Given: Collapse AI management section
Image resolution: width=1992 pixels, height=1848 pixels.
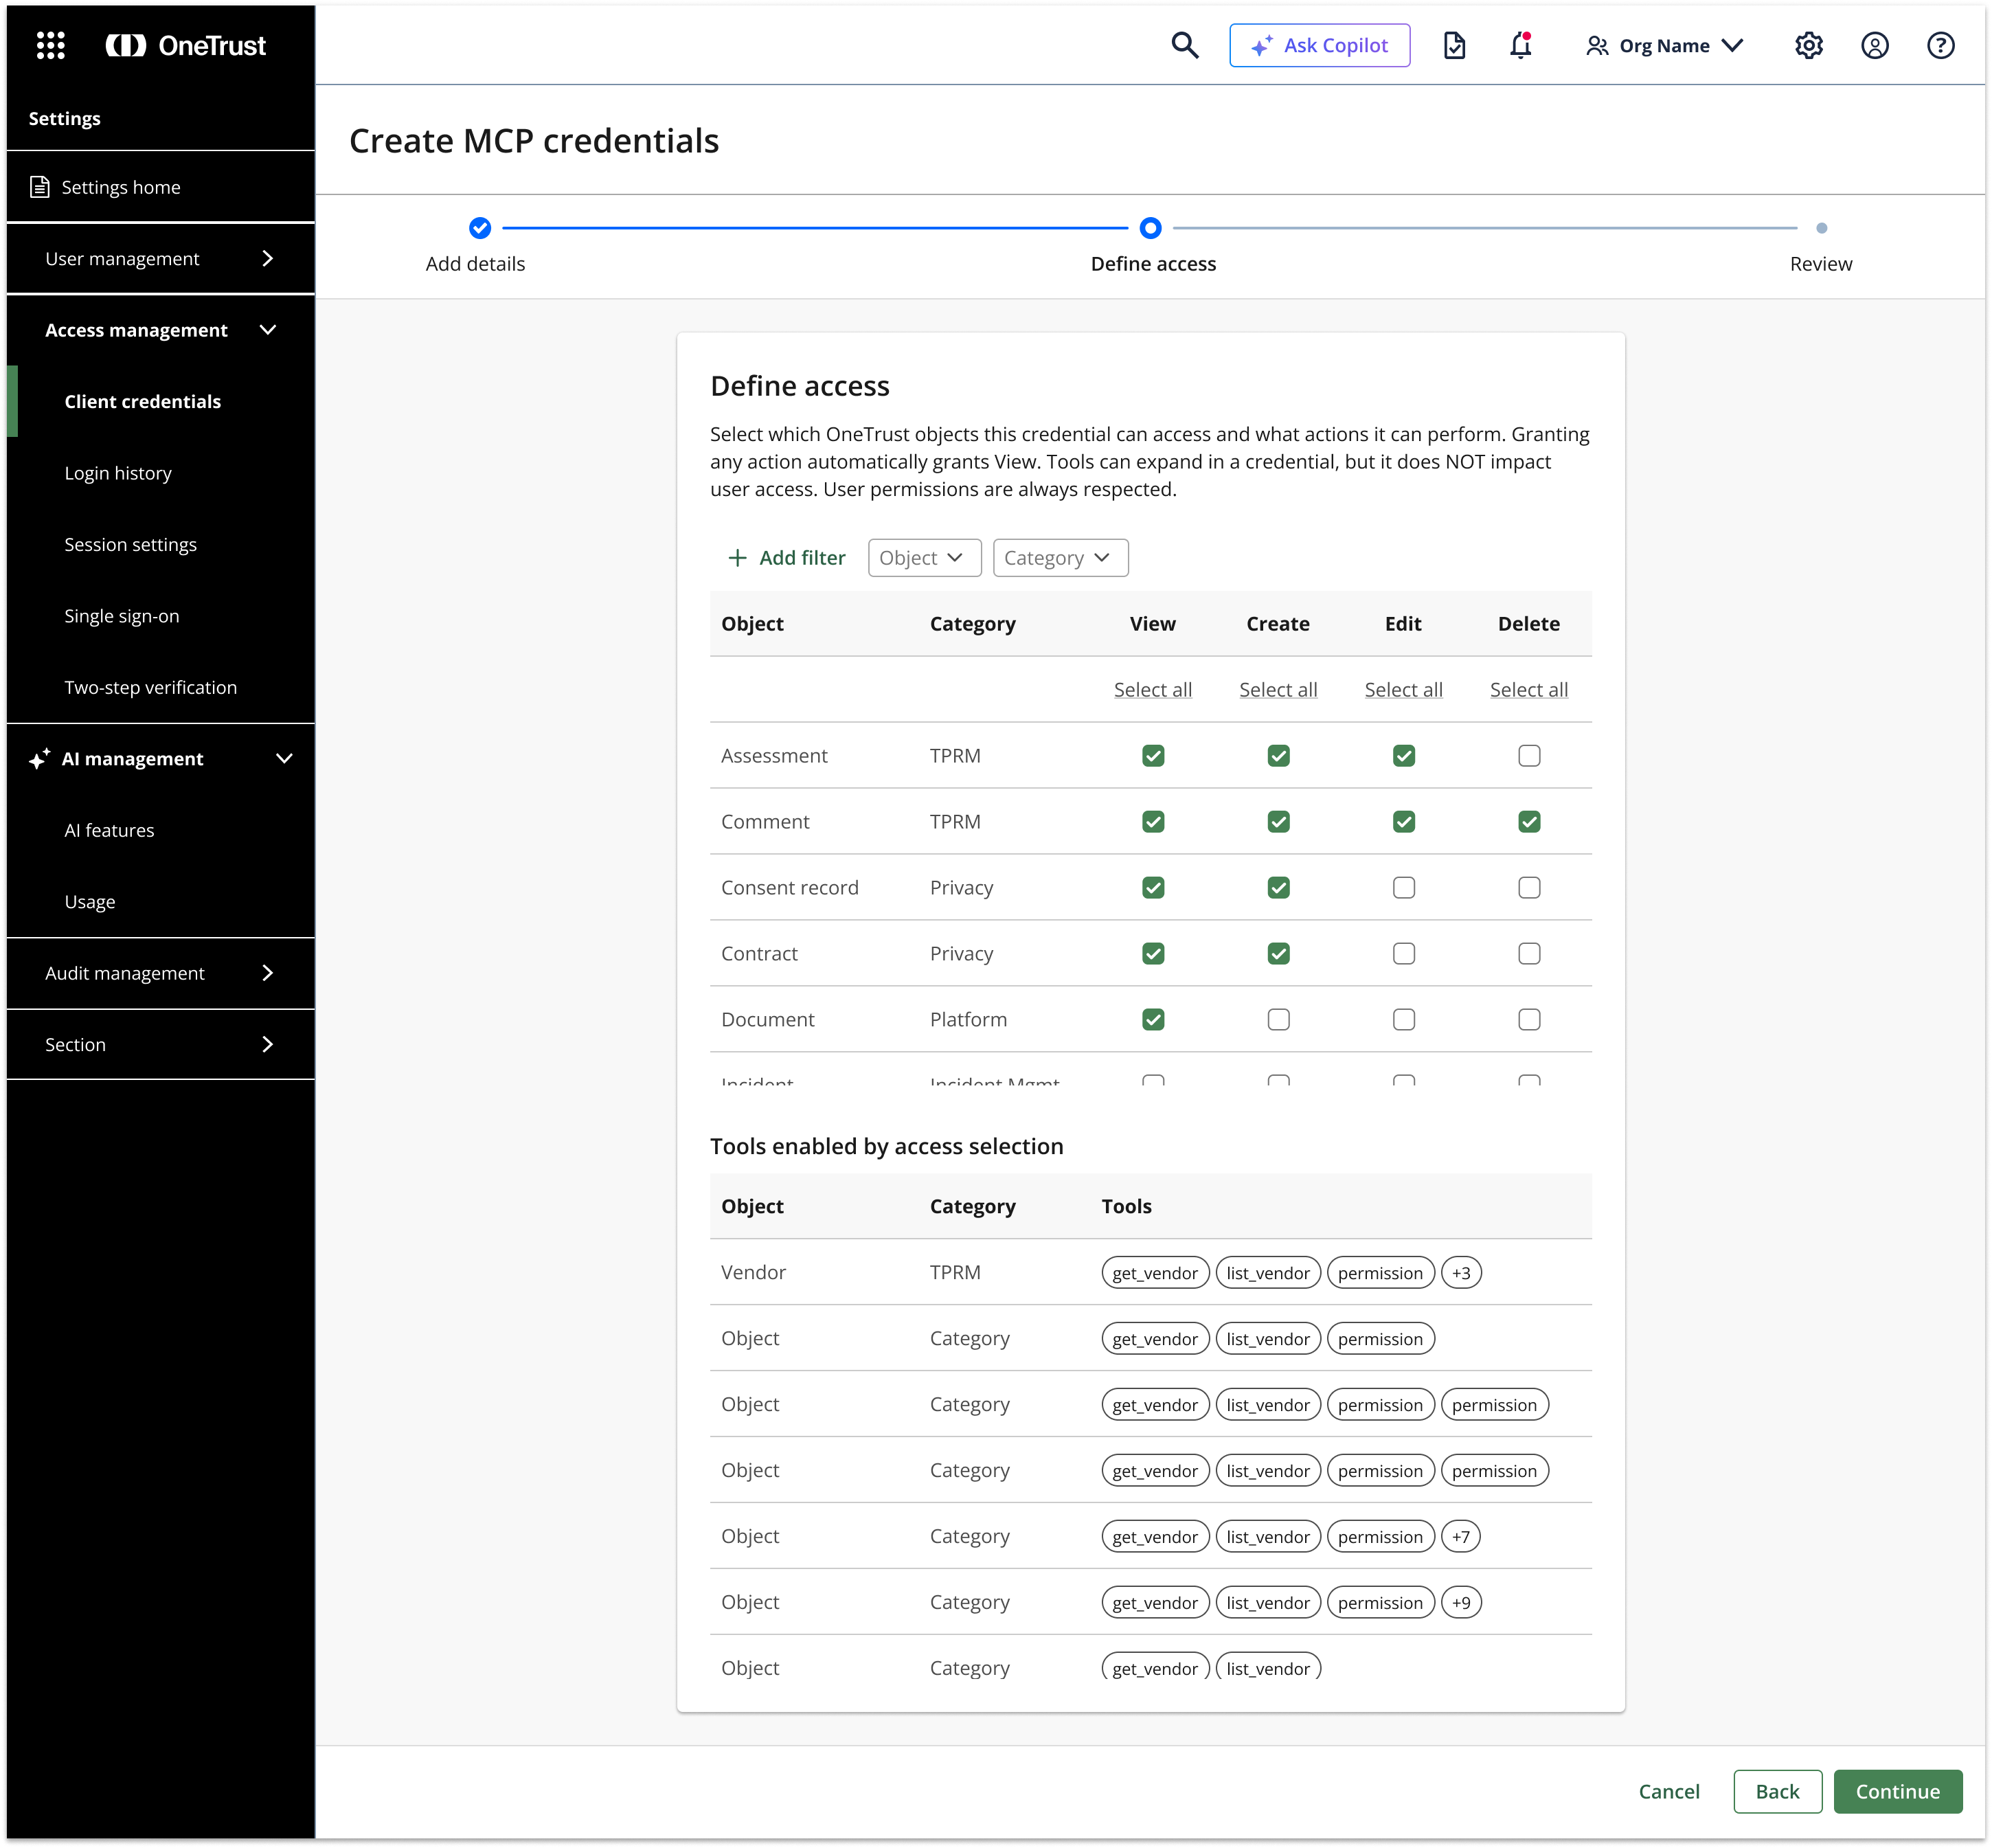Looking at the screenshot, I should tap(160, 759).
